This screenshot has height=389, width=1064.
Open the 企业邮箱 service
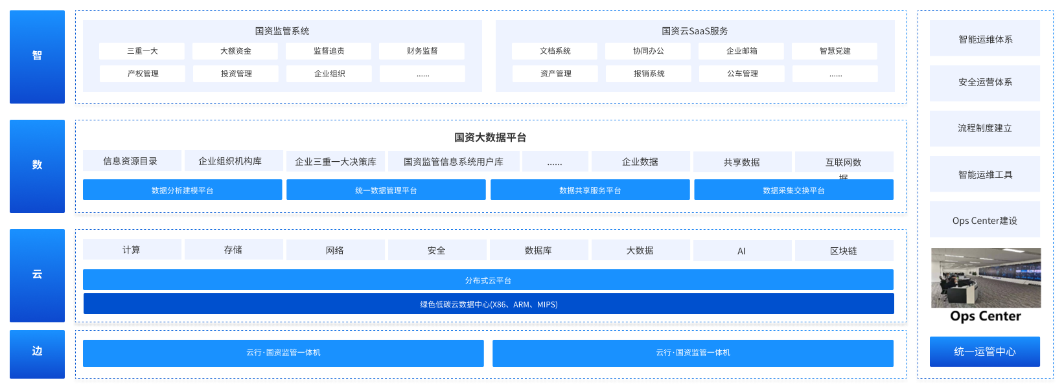click(741, 51)
